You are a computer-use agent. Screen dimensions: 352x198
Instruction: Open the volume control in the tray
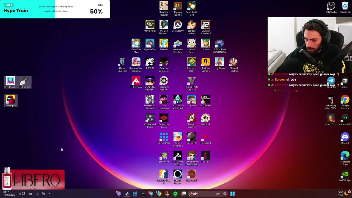point(19,194)
